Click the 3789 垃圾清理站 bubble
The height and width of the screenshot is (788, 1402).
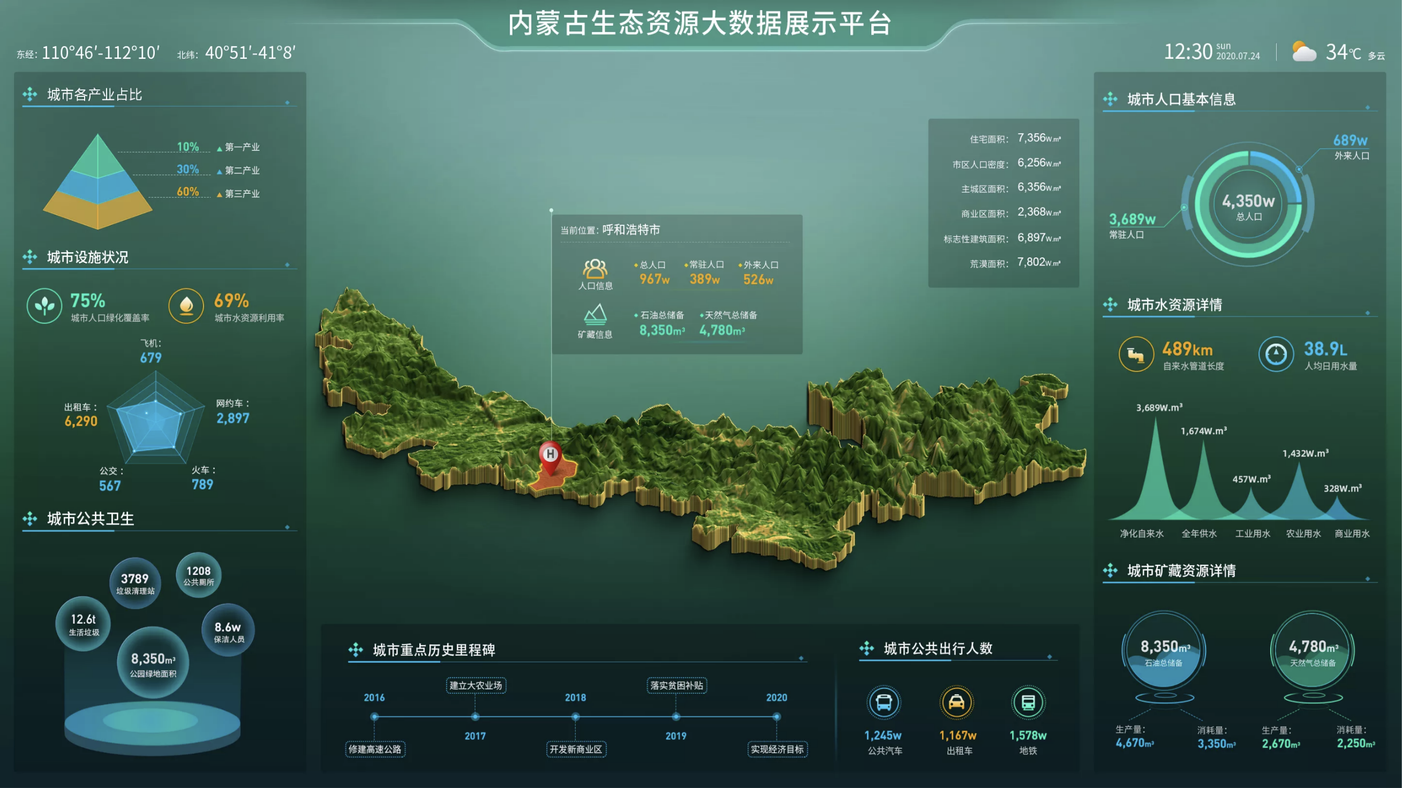coord(135,583)
